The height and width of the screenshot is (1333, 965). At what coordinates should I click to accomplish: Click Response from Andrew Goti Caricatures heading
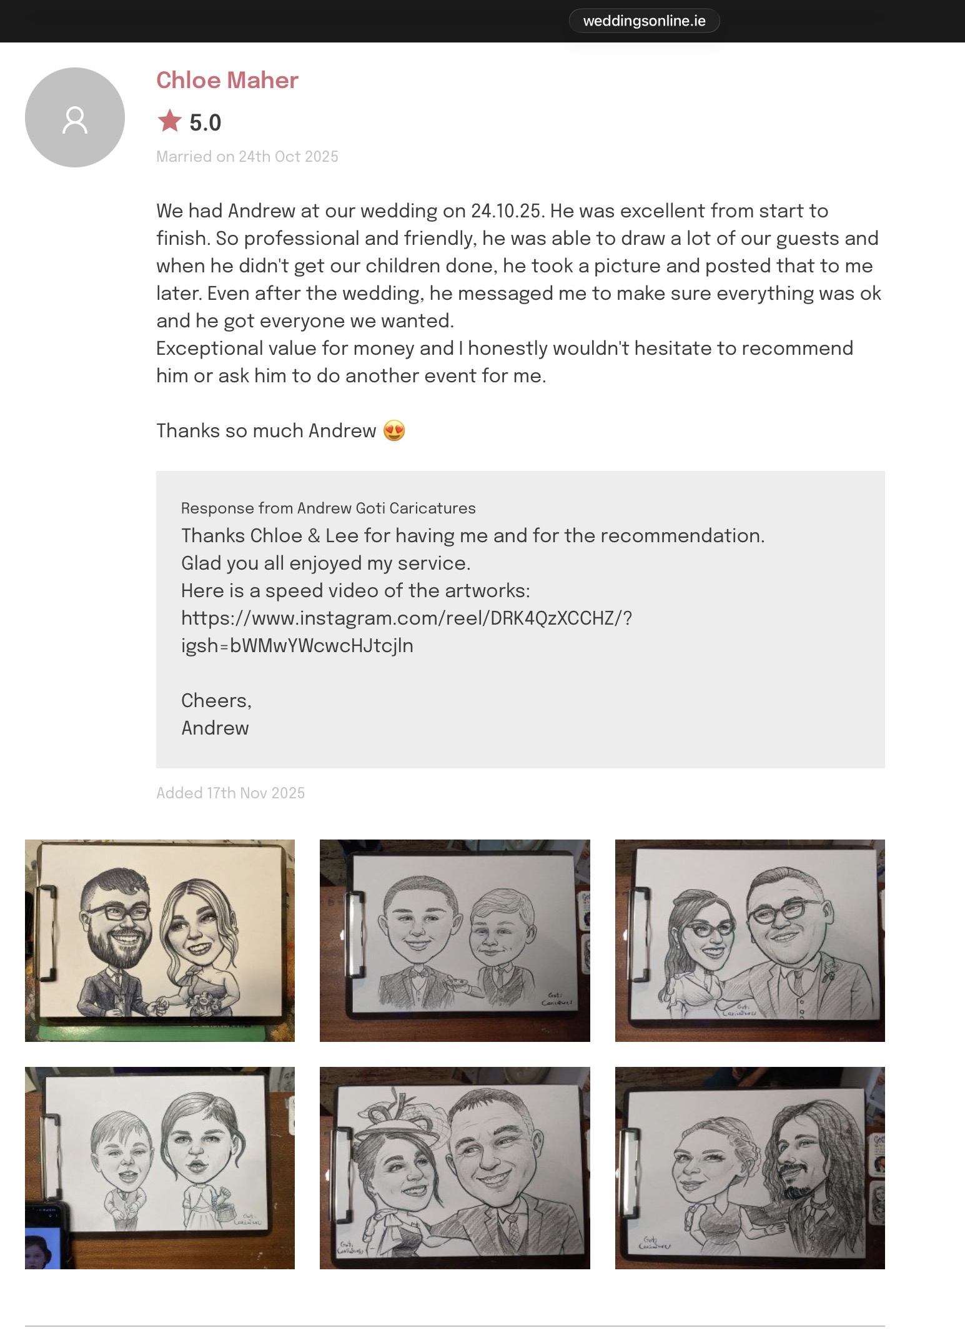coord(329,508)
